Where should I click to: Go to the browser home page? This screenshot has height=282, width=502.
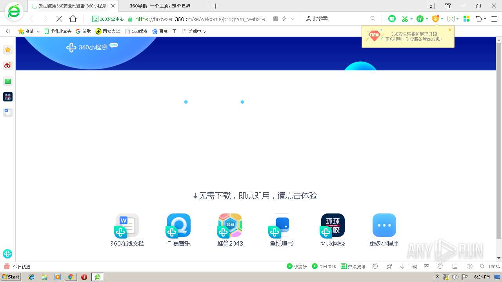(73, 19)
